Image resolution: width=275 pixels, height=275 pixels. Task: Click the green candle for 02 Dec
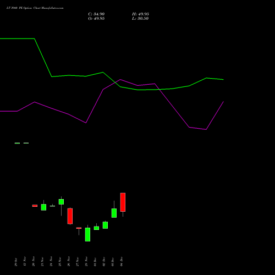pos(105,225)
